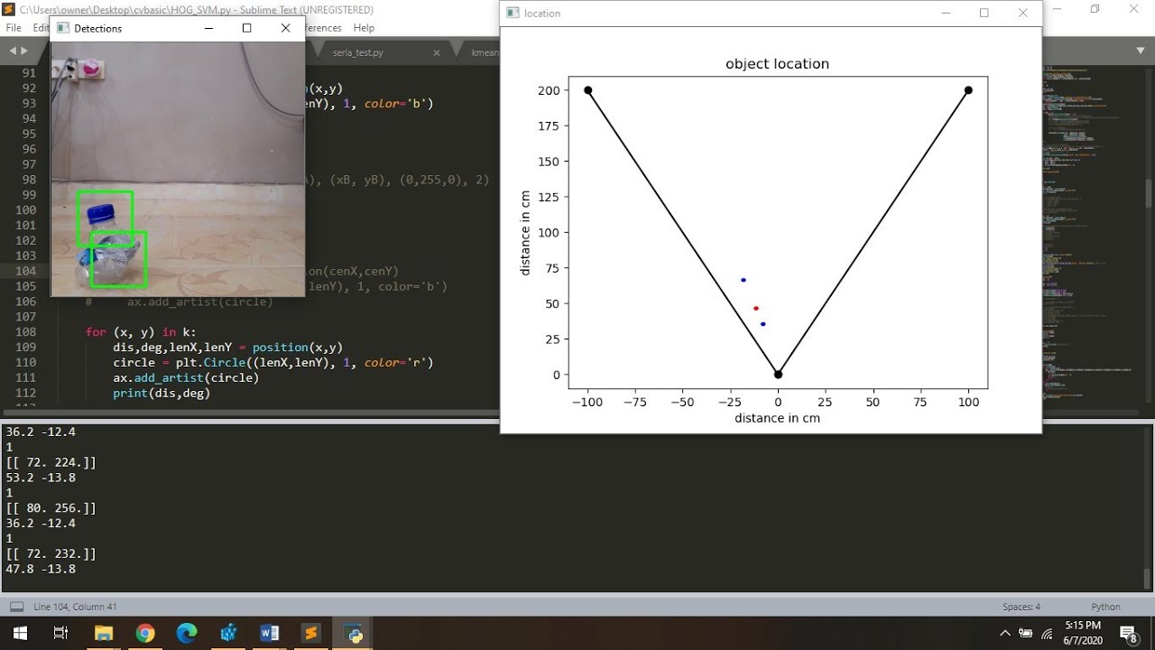Click the x-axis label 'distance in cm'
The width and height of the screenshot is (1155, 650).
(x=777, y=418)
